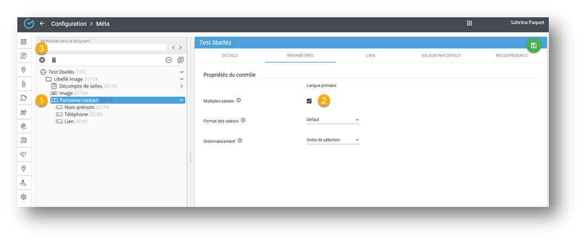Delete the selected item with the trash icon

pos(54,60)
